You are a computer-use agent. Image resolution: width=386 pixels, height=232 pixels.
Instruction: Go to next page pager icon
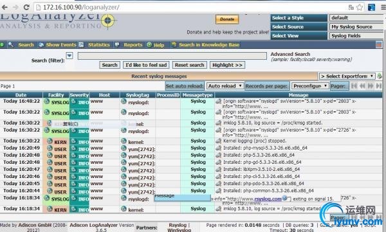(x=371, y=86)
